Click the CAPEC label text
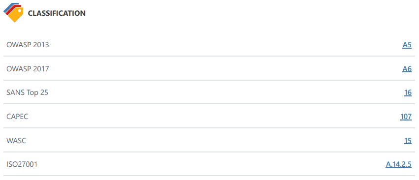 pos(17,117)
